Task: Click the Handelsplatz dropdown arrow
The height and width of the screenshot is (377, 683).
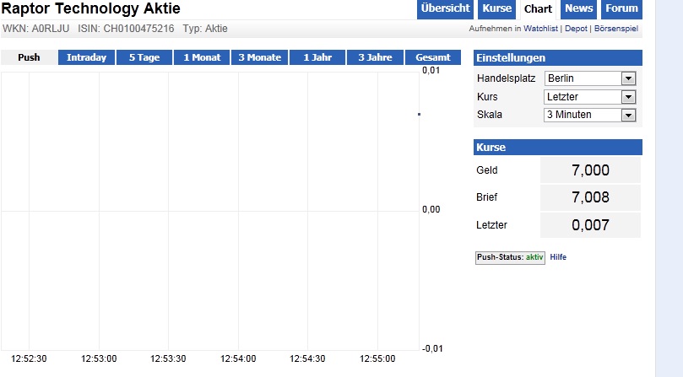Action: [628, 78]
